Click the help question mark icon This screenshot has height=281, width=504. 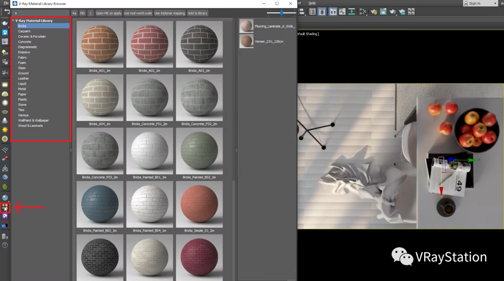(5, 245)
